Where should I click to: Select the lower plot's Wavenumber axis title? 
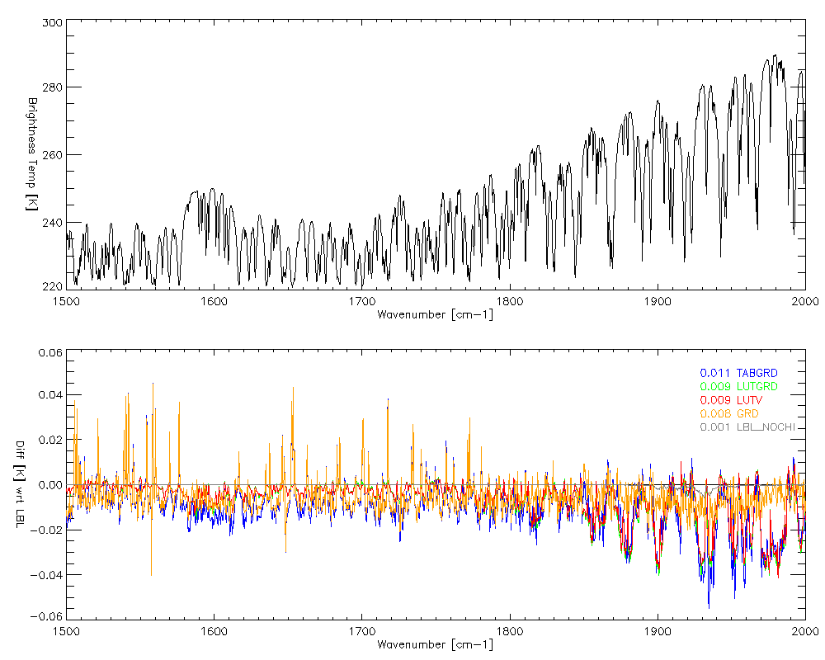[435, 644]
